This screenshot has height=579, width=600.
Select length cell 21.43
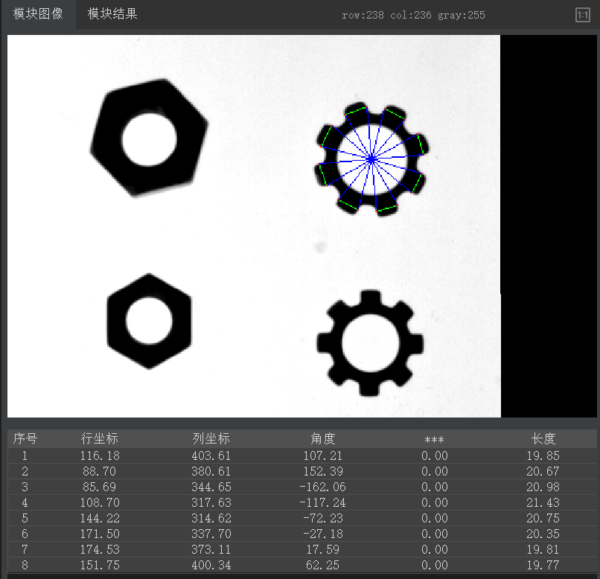coord(543,502)
